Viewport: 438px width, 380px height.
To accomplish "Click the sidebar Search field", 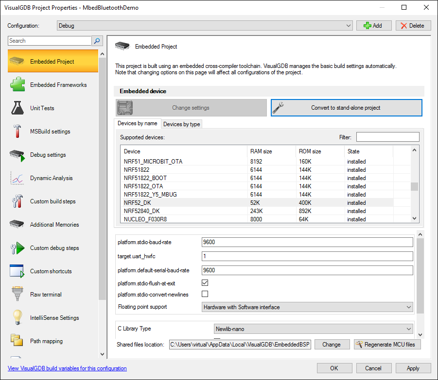I will (x=50, y=41).
